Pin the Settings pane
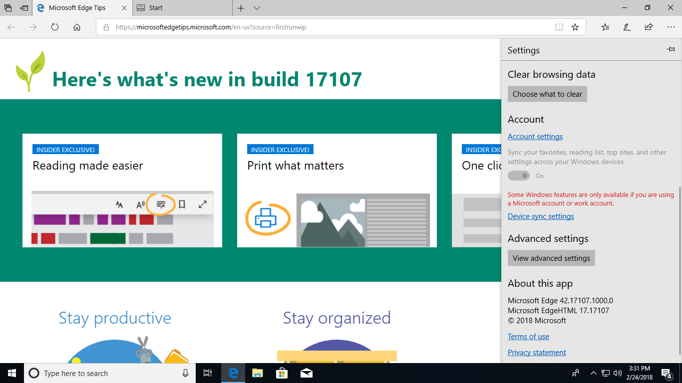This screenshot has height=383, width=682. click(671, 49)
